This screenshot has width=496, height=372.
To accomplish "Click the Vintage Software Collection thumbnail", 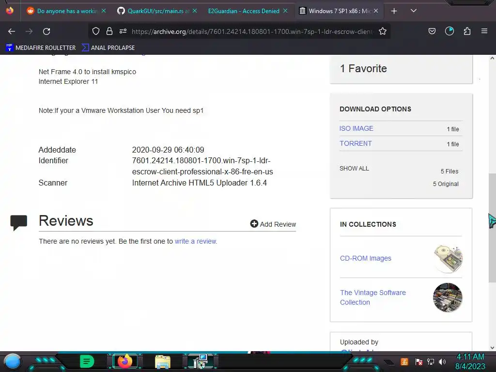I will tap(448, 297).
